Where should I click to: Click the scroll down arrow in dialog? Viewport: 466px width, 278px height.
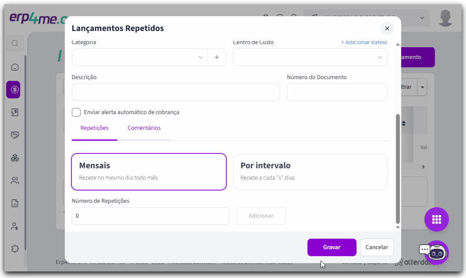(398, 228)
